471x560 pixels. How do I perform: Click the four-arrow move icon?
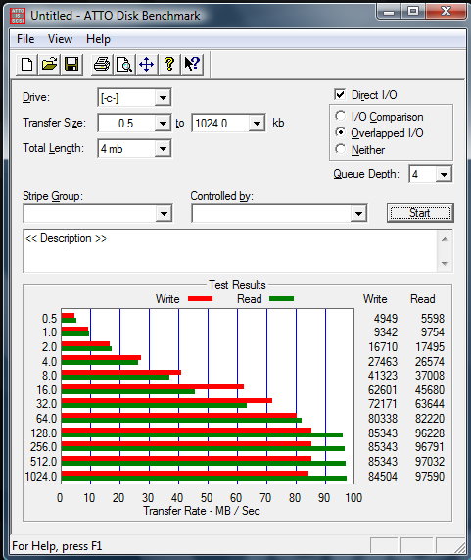point(147,65)
